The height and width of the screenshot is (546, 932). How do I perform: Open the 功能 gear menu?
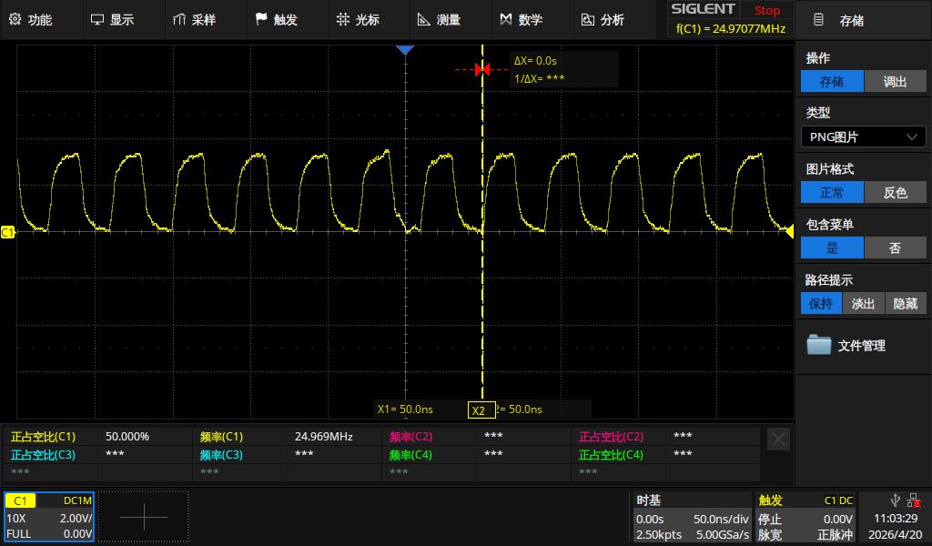coord(31,20)
